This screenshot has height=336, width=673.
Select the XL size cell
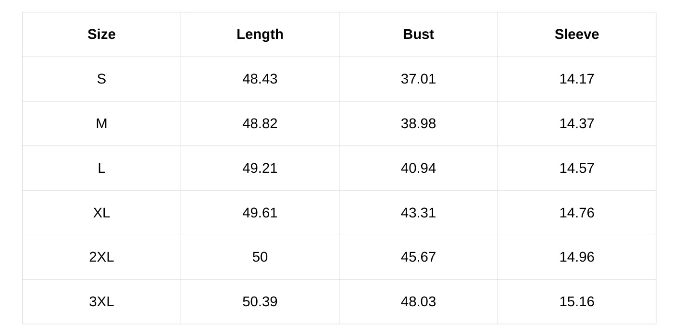101,213
